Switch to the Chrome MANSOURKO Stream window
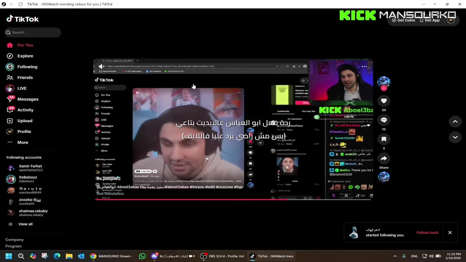The width and height of the screenshot is (466, 262). tap(111, 256)
